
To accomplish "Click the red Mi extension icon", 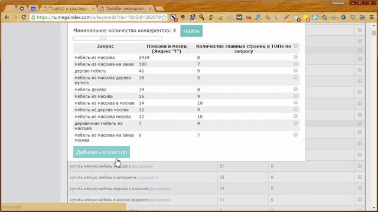I will coord(249,17).
